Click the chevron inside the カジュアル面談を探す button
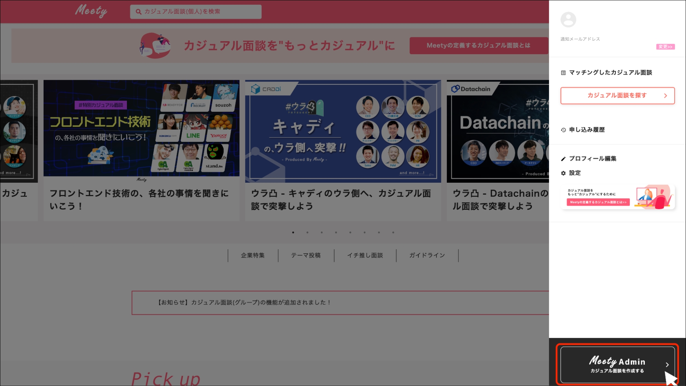Viewport: 686px width, 386px height. tap(666, 96)
